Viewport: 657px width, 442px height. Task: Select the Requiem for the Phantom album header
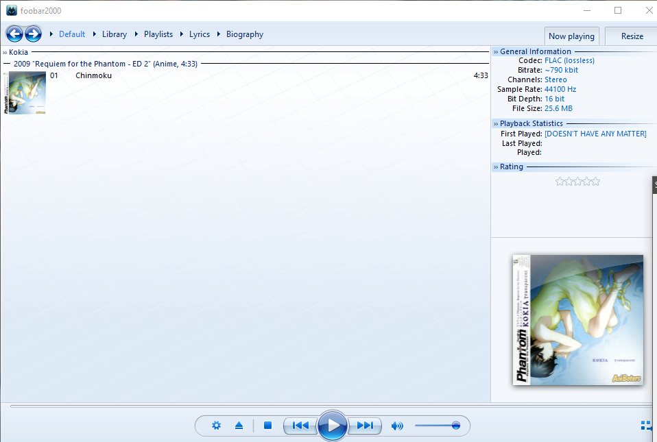pos(105,64)
